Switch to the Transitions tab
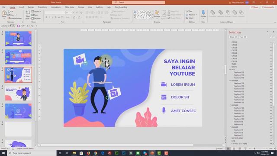277x156 pixels. coord(42,7)
